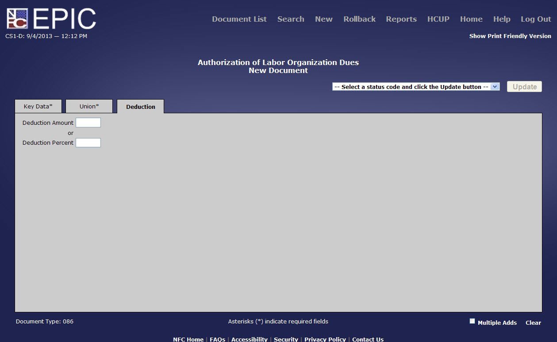Go to the Home menu item

(471, 19)
